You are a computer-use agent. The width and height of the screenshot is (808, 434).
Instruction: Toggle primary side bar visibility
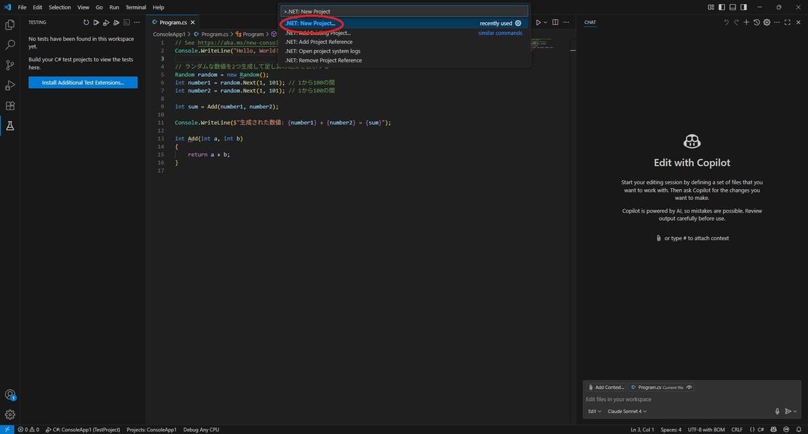coord(722,7)
